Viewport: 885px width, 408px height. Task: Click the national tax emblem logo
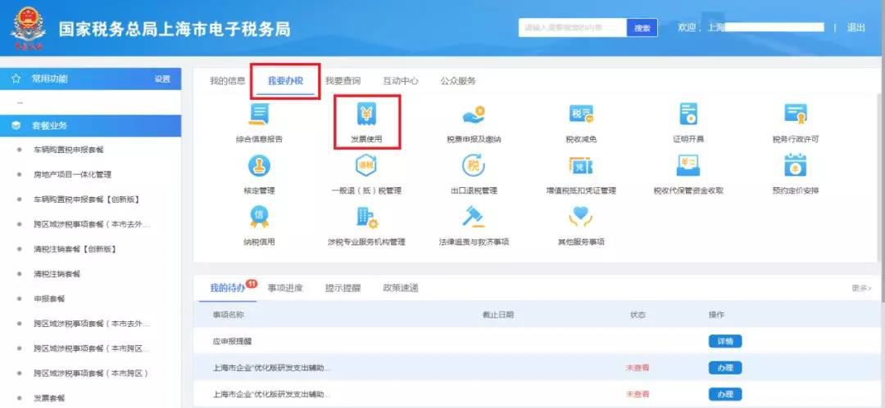(x=28, y=28)
